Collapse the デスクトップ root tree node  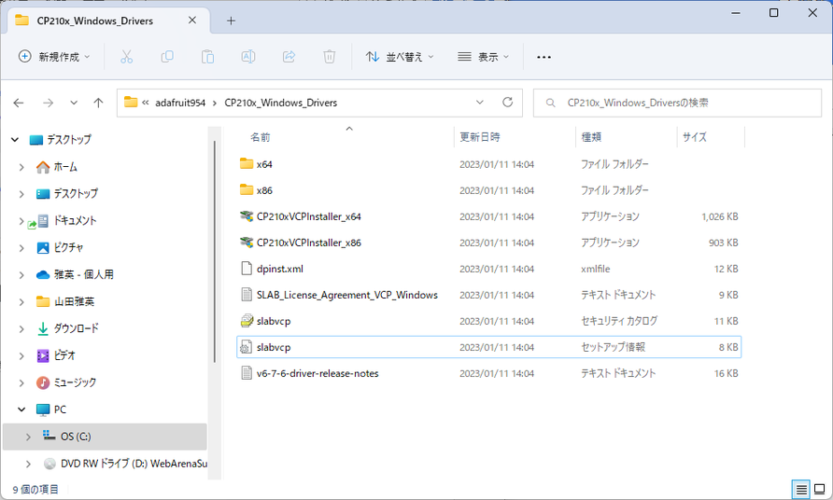point(15,140)
